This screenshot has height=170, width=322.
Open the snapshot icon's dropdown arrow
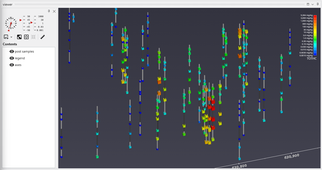11,37
